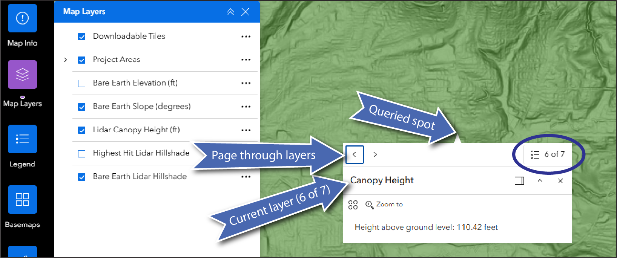
Task: Uncheck Bare Earth Slope (degrees) checkbox
Action: 81,107
